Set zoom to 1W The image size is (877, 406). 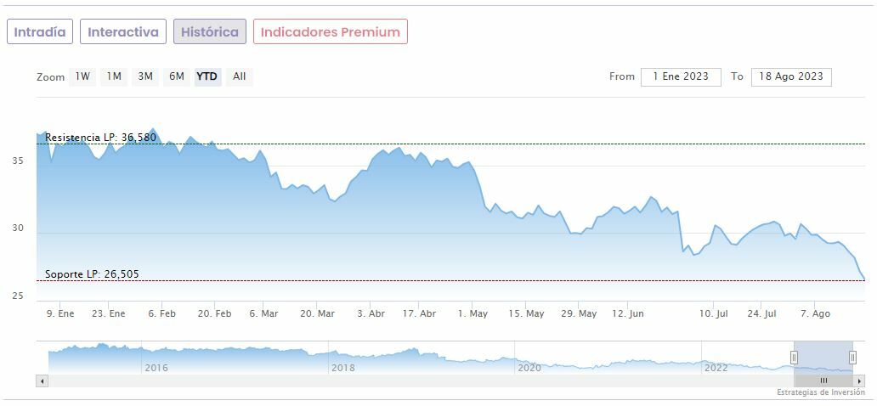(82, 76)
